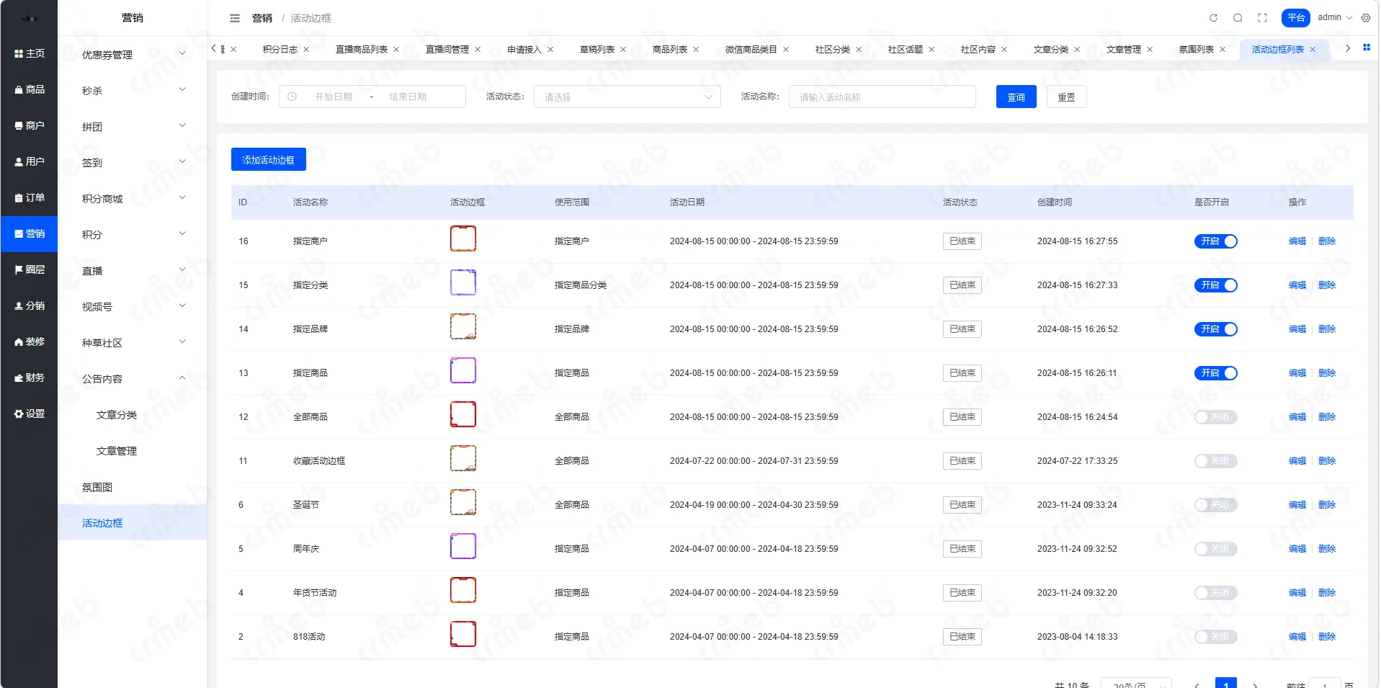Close the 直播商品列表 tab

pyautogui.click(x=396, y=50)
